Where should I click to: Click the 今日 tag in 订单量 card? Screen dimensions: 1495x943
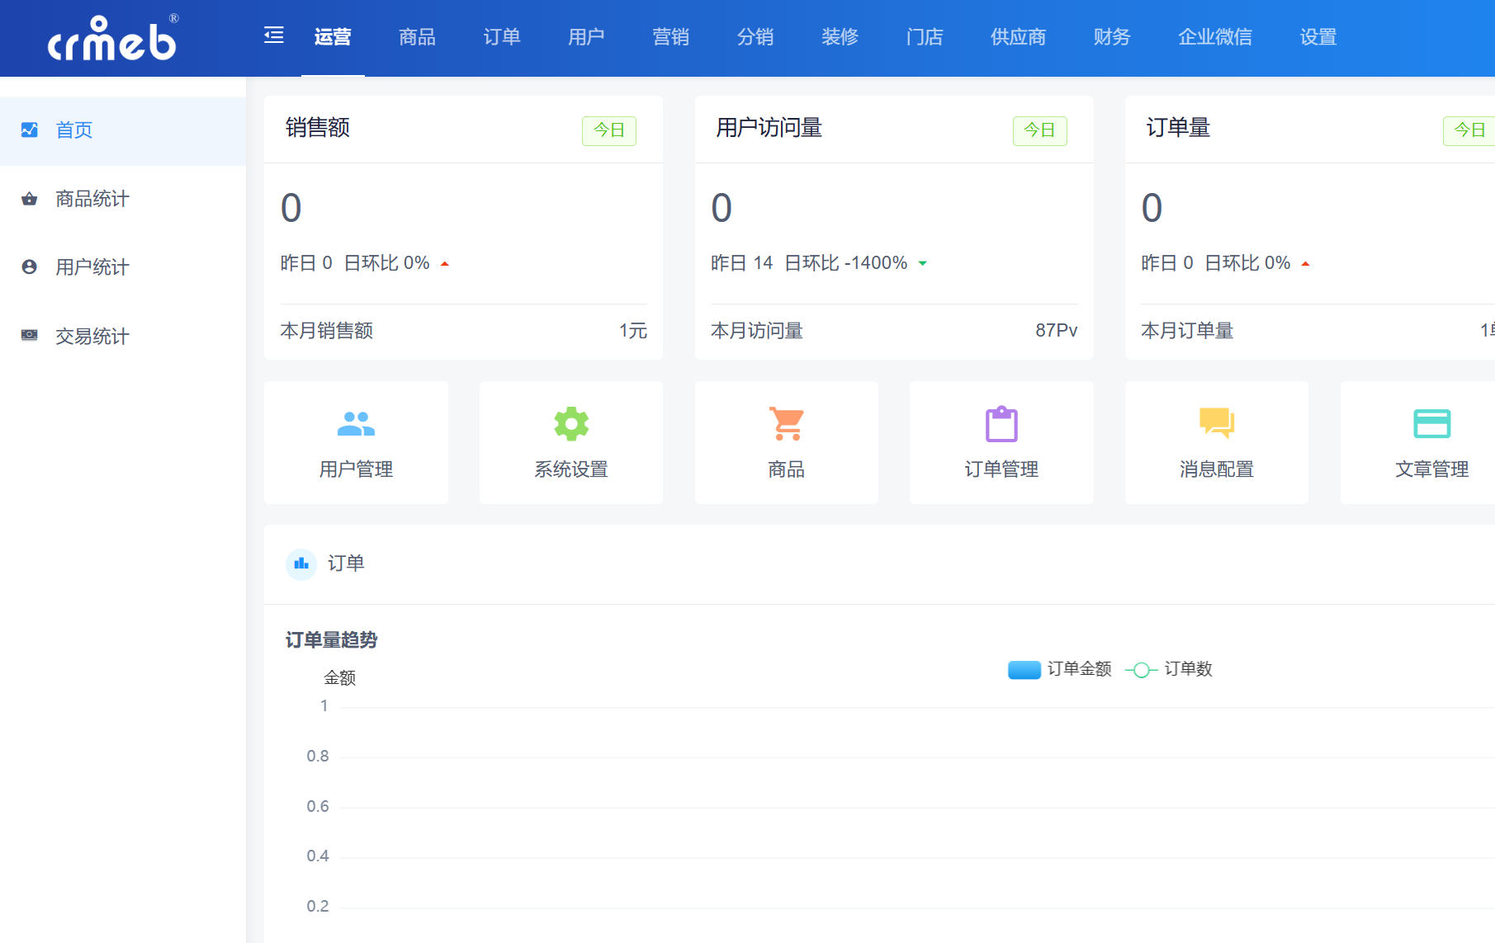point(1469,130)
